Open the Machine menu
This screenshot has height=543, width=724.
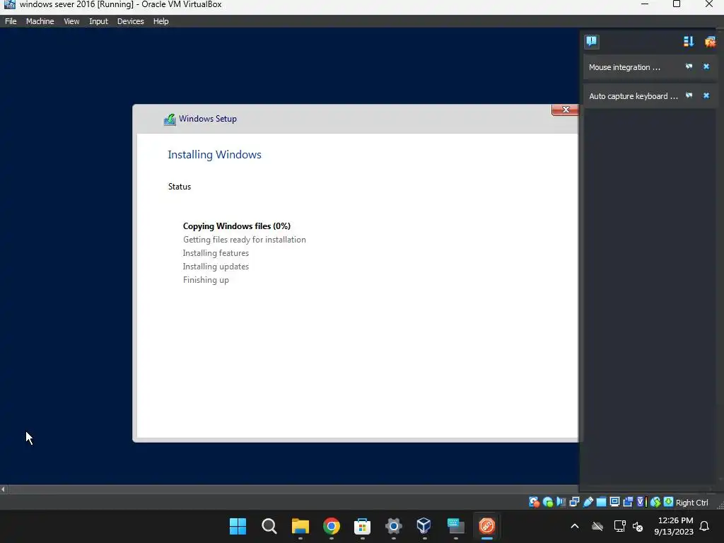coord(40,21)
